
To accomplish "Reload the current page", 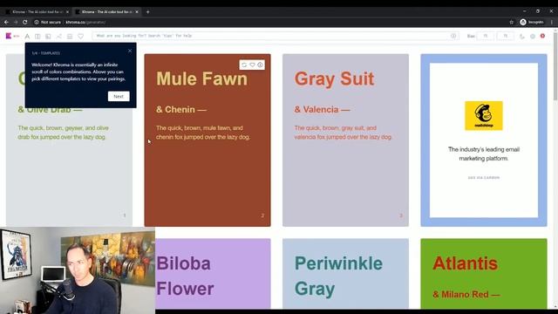I will click(25, 22).
